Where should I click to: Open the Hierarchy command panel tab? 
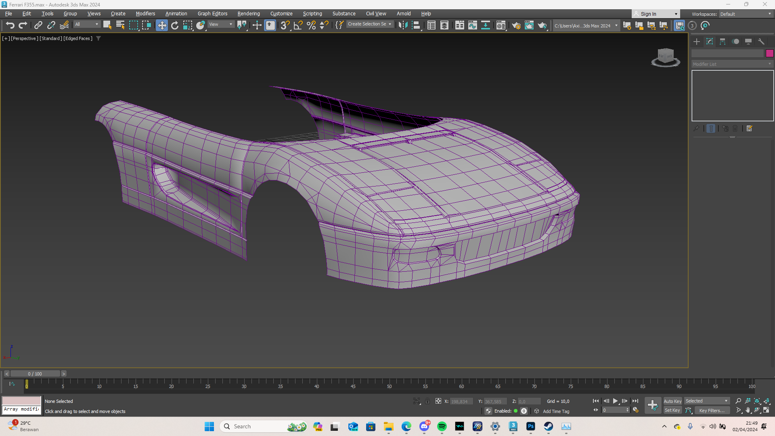(x=723, y=42)
